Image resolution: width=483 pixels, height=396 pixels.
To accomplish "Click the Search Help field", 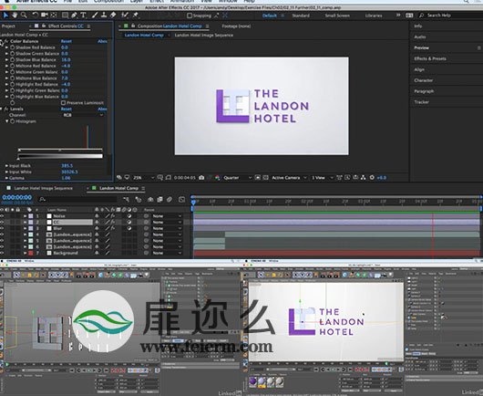I will [x=449, y=16].
